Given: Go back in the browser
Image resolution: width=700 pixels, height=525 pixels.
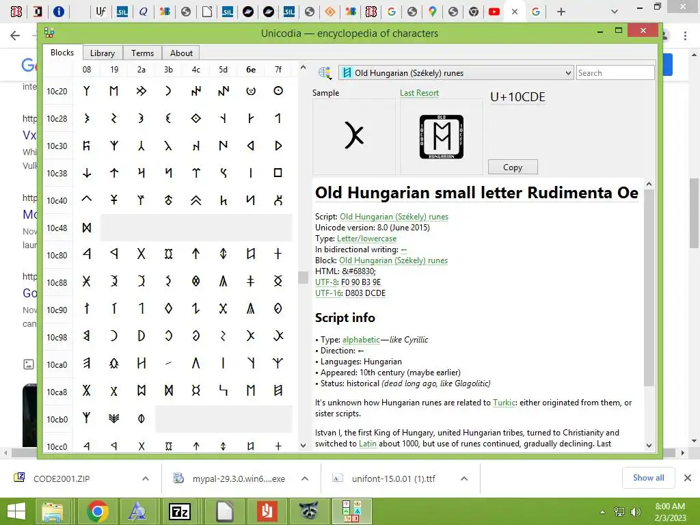Looking at the screenshot, I should tap(15, 36).
